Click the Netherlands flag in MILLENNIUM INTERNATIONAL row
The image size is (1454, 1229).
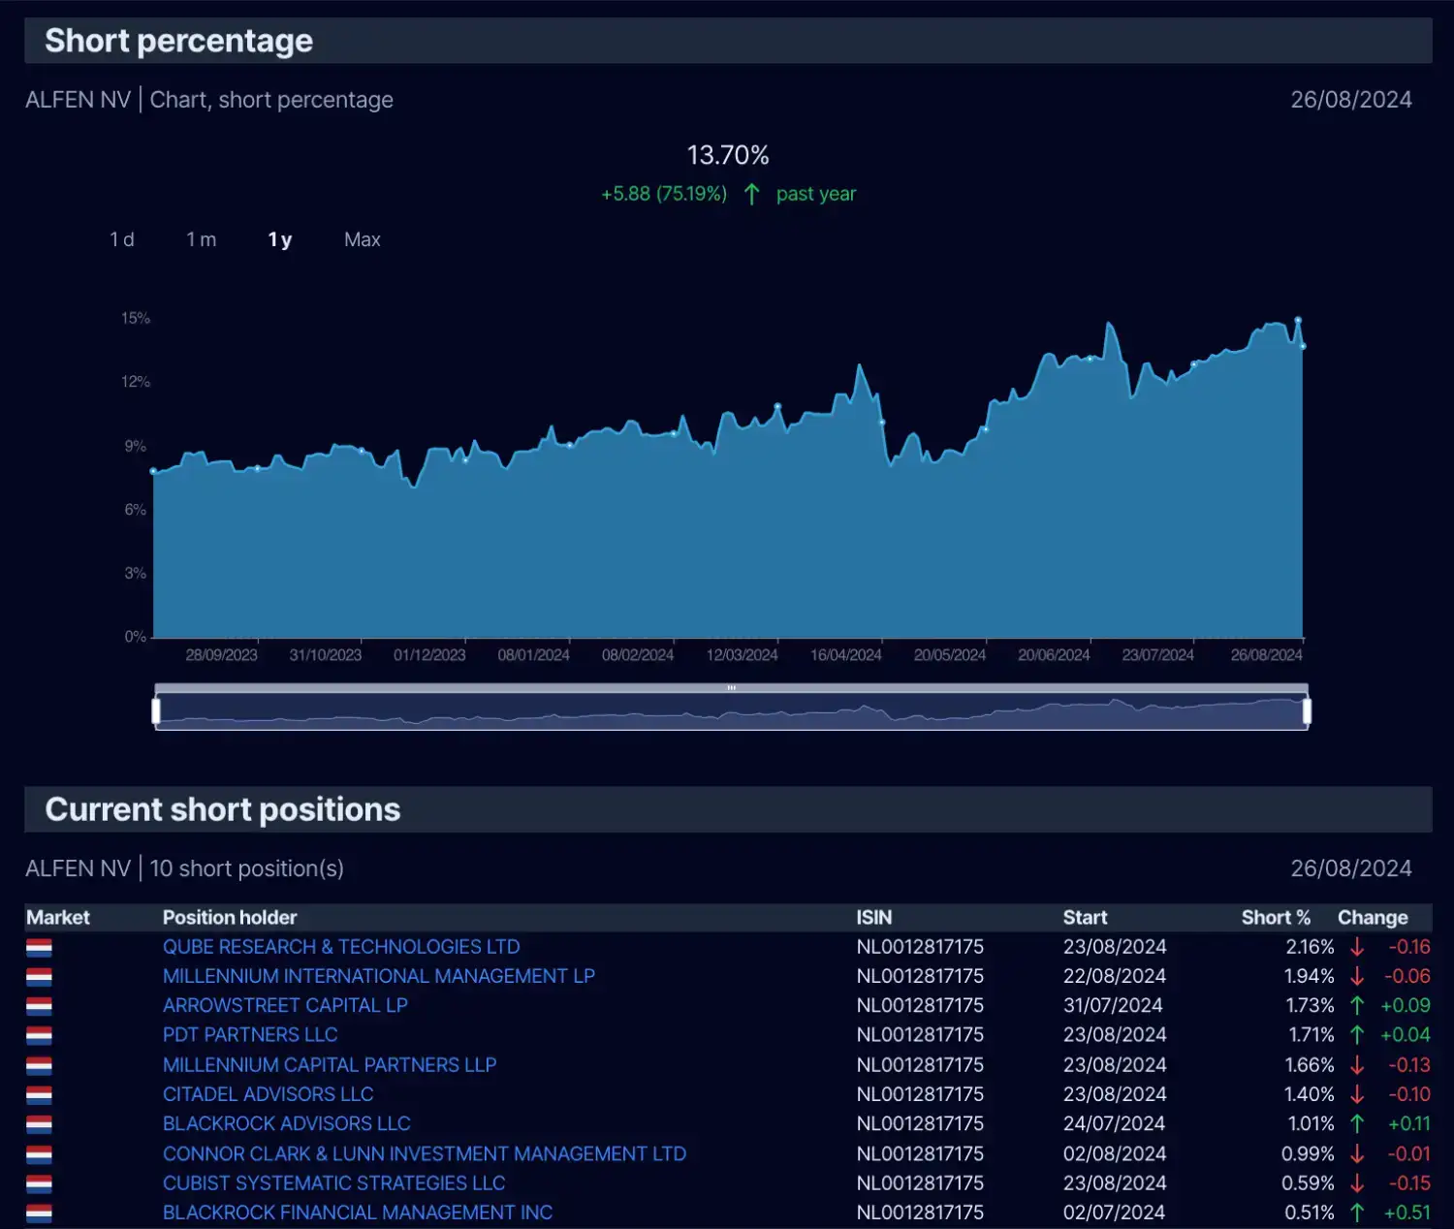click(39, 977)
